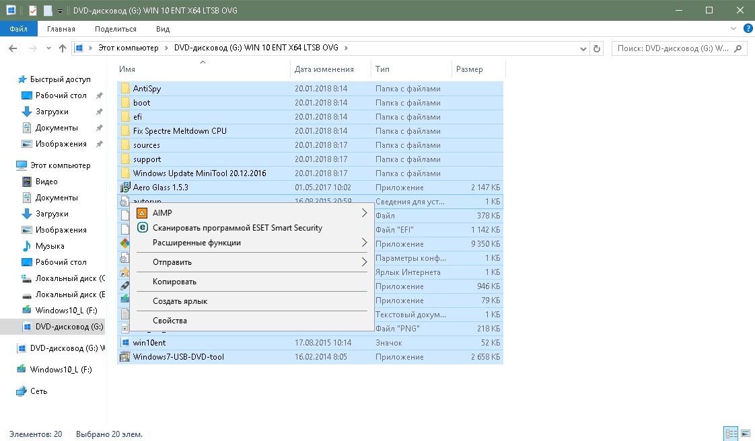Click the boot folder icon
This screenshot has width=755, height=441.
pos(125,102)
